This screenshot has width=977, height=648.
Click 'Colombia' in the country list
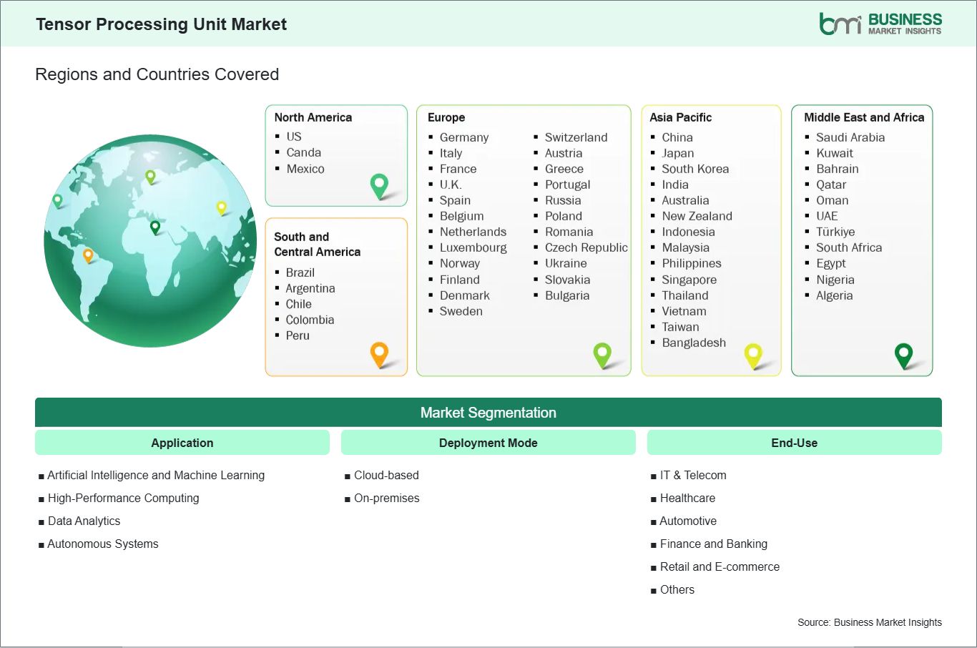click(x=310, y=320)
